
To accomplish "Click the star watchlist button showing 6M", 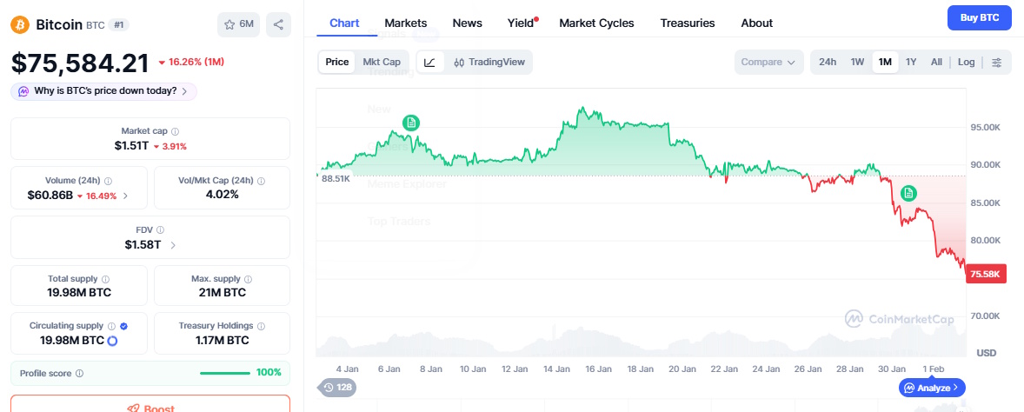I will pos(239,24).
